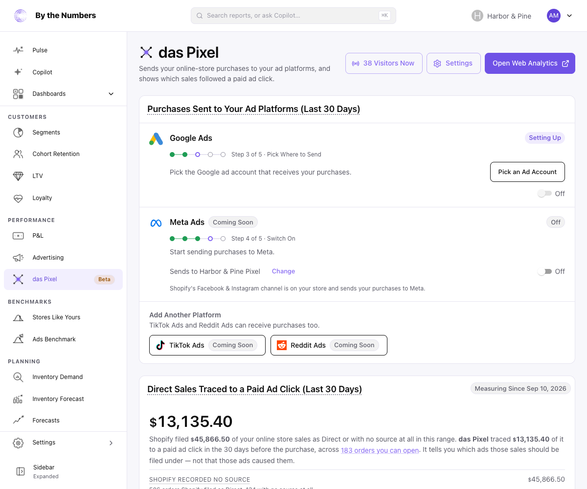Click the magnifier icon in the search bar
The image size is (587, 489).
coord(200,16)
